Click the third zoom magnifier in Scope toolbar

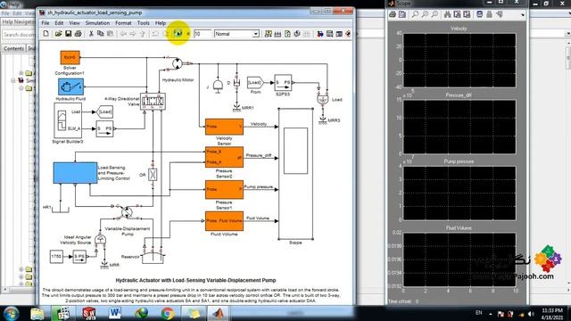point(434,14)
